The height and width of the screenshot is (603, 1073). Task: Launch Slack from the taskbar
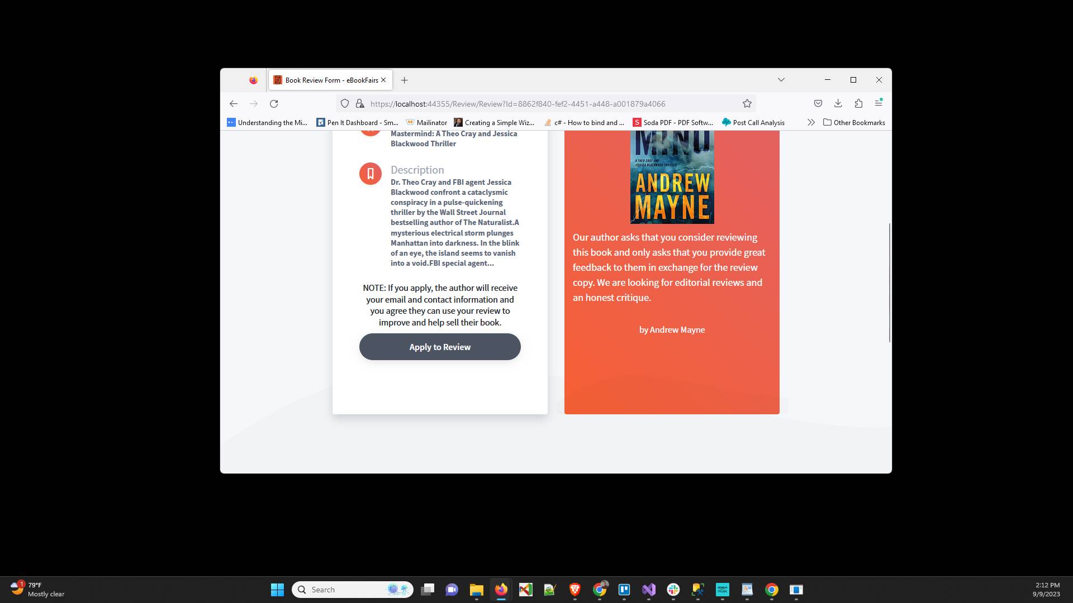[x=673, y=590]
